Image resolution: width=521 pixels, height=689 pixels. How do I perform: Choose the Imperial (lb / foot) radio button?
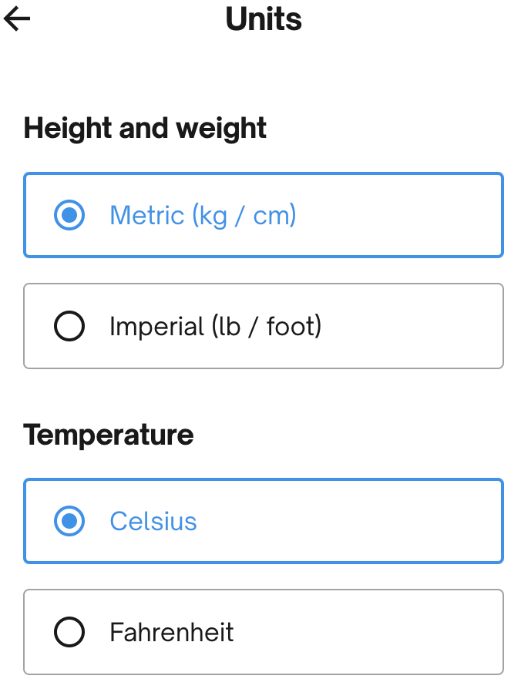69,327
